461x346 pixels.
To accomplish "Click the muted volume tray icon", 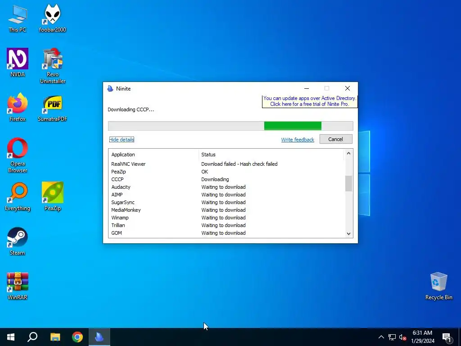I will [402, 337].
